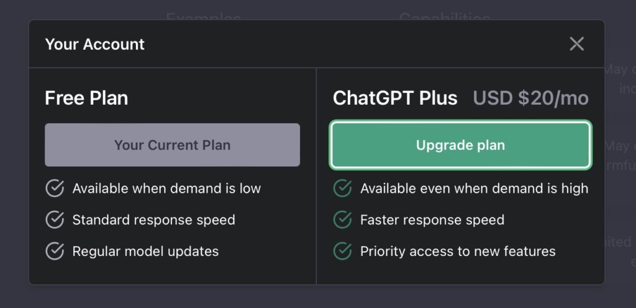Click Faster response speed text
Viewport: 636px width, 308px height.
432,220
